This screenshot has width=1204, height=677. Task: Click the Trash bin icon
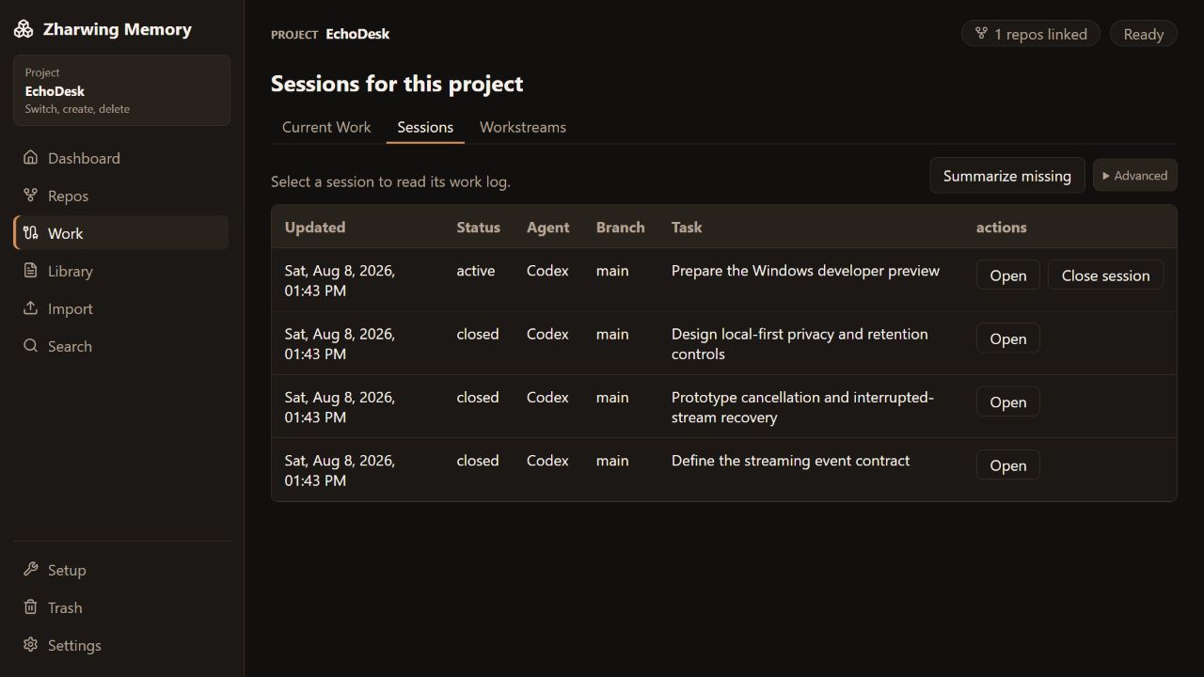click(x=31, y=607)
